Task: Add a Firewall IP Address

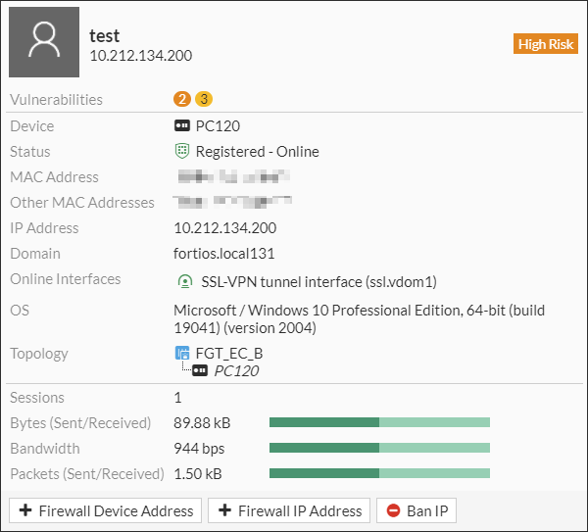Action: [x=290, y=510]
